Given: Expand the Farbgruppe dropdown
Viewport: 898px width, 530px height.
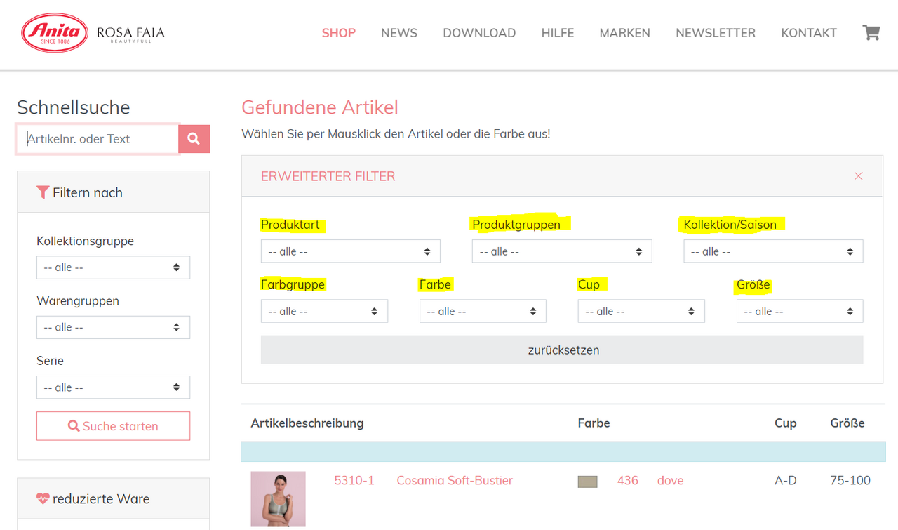Looking at the screenshot, I should tap(324, 312).
